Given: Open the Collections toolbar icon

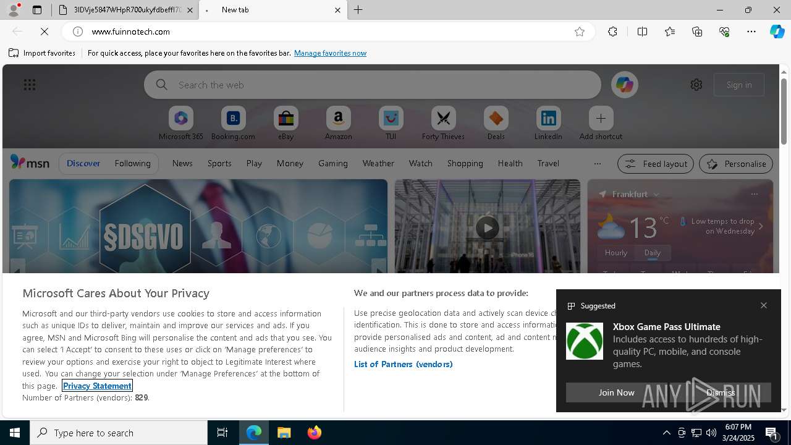Looking at the screenshot, I should [697, 32].
